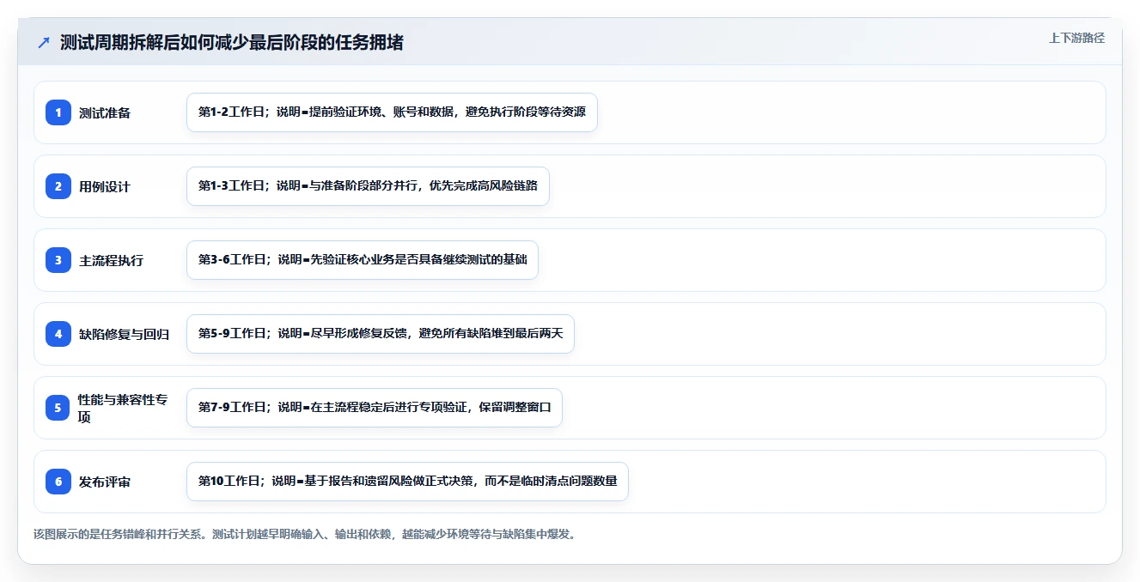Open the 第1-3工作日 description box
Image resolution: width=1140 pixels, height=582 pixels.
[368, 186]
